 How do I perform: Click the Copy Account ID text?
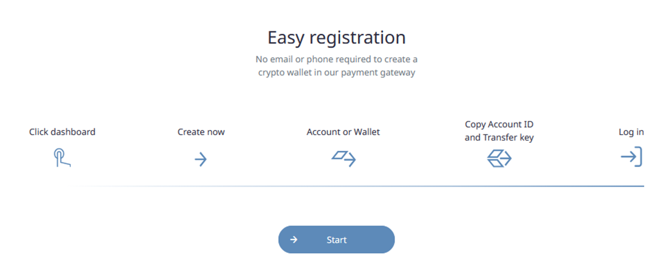tap(499, 124)
